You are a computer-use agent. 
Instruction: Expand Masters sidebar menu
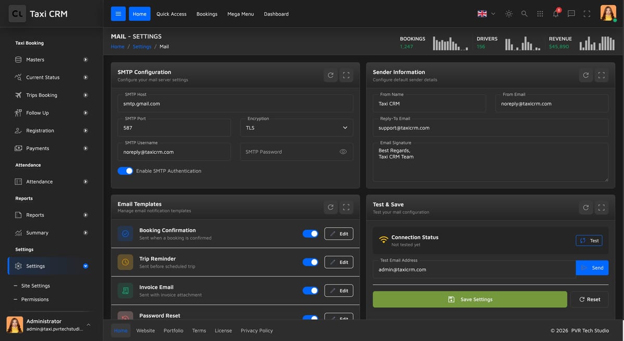[51, 60]
